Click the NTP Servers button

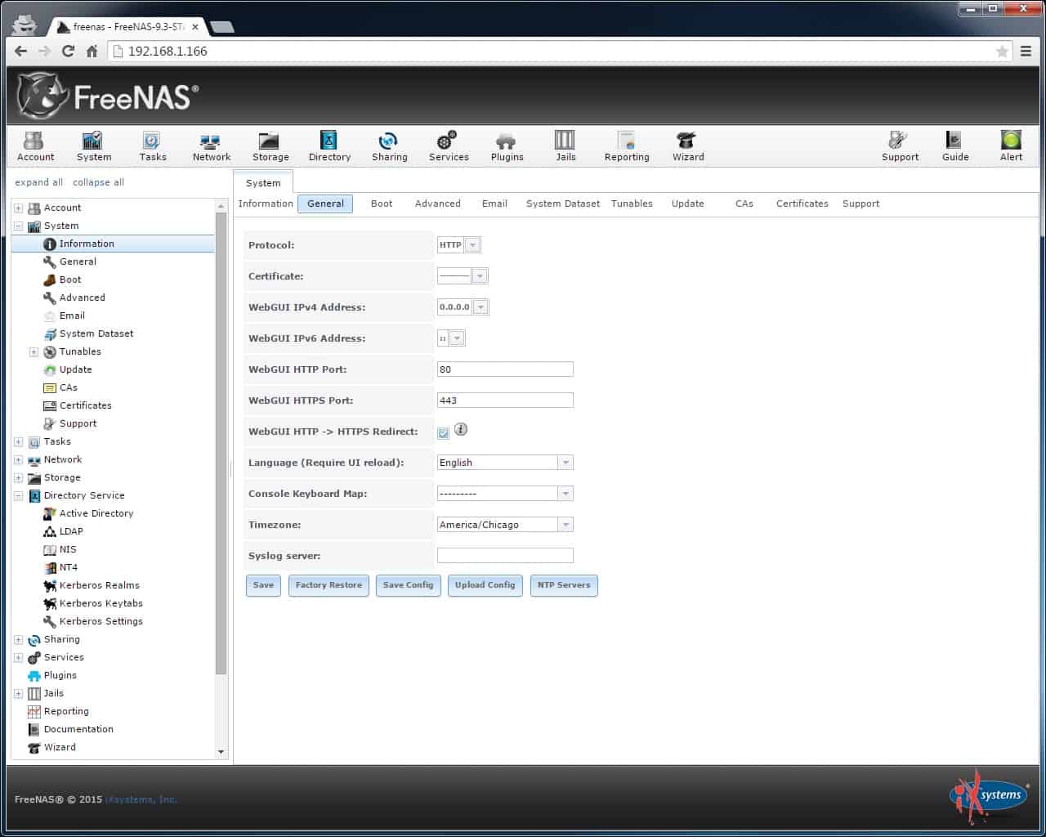[564, 585]
